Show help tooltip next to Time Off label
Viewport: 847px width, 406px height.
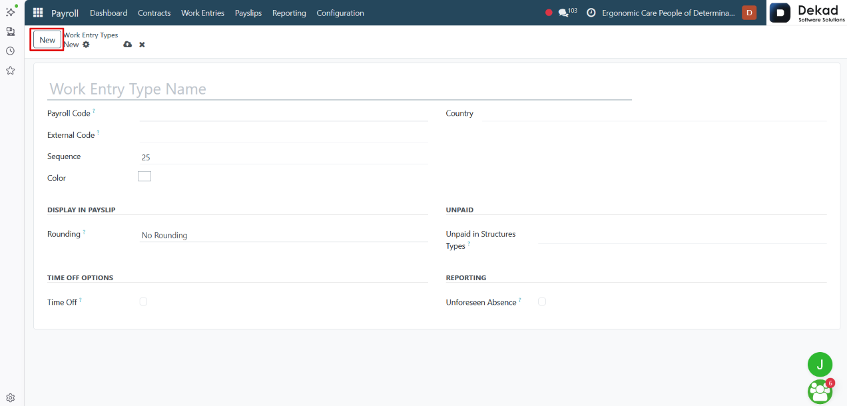point(81,300)
